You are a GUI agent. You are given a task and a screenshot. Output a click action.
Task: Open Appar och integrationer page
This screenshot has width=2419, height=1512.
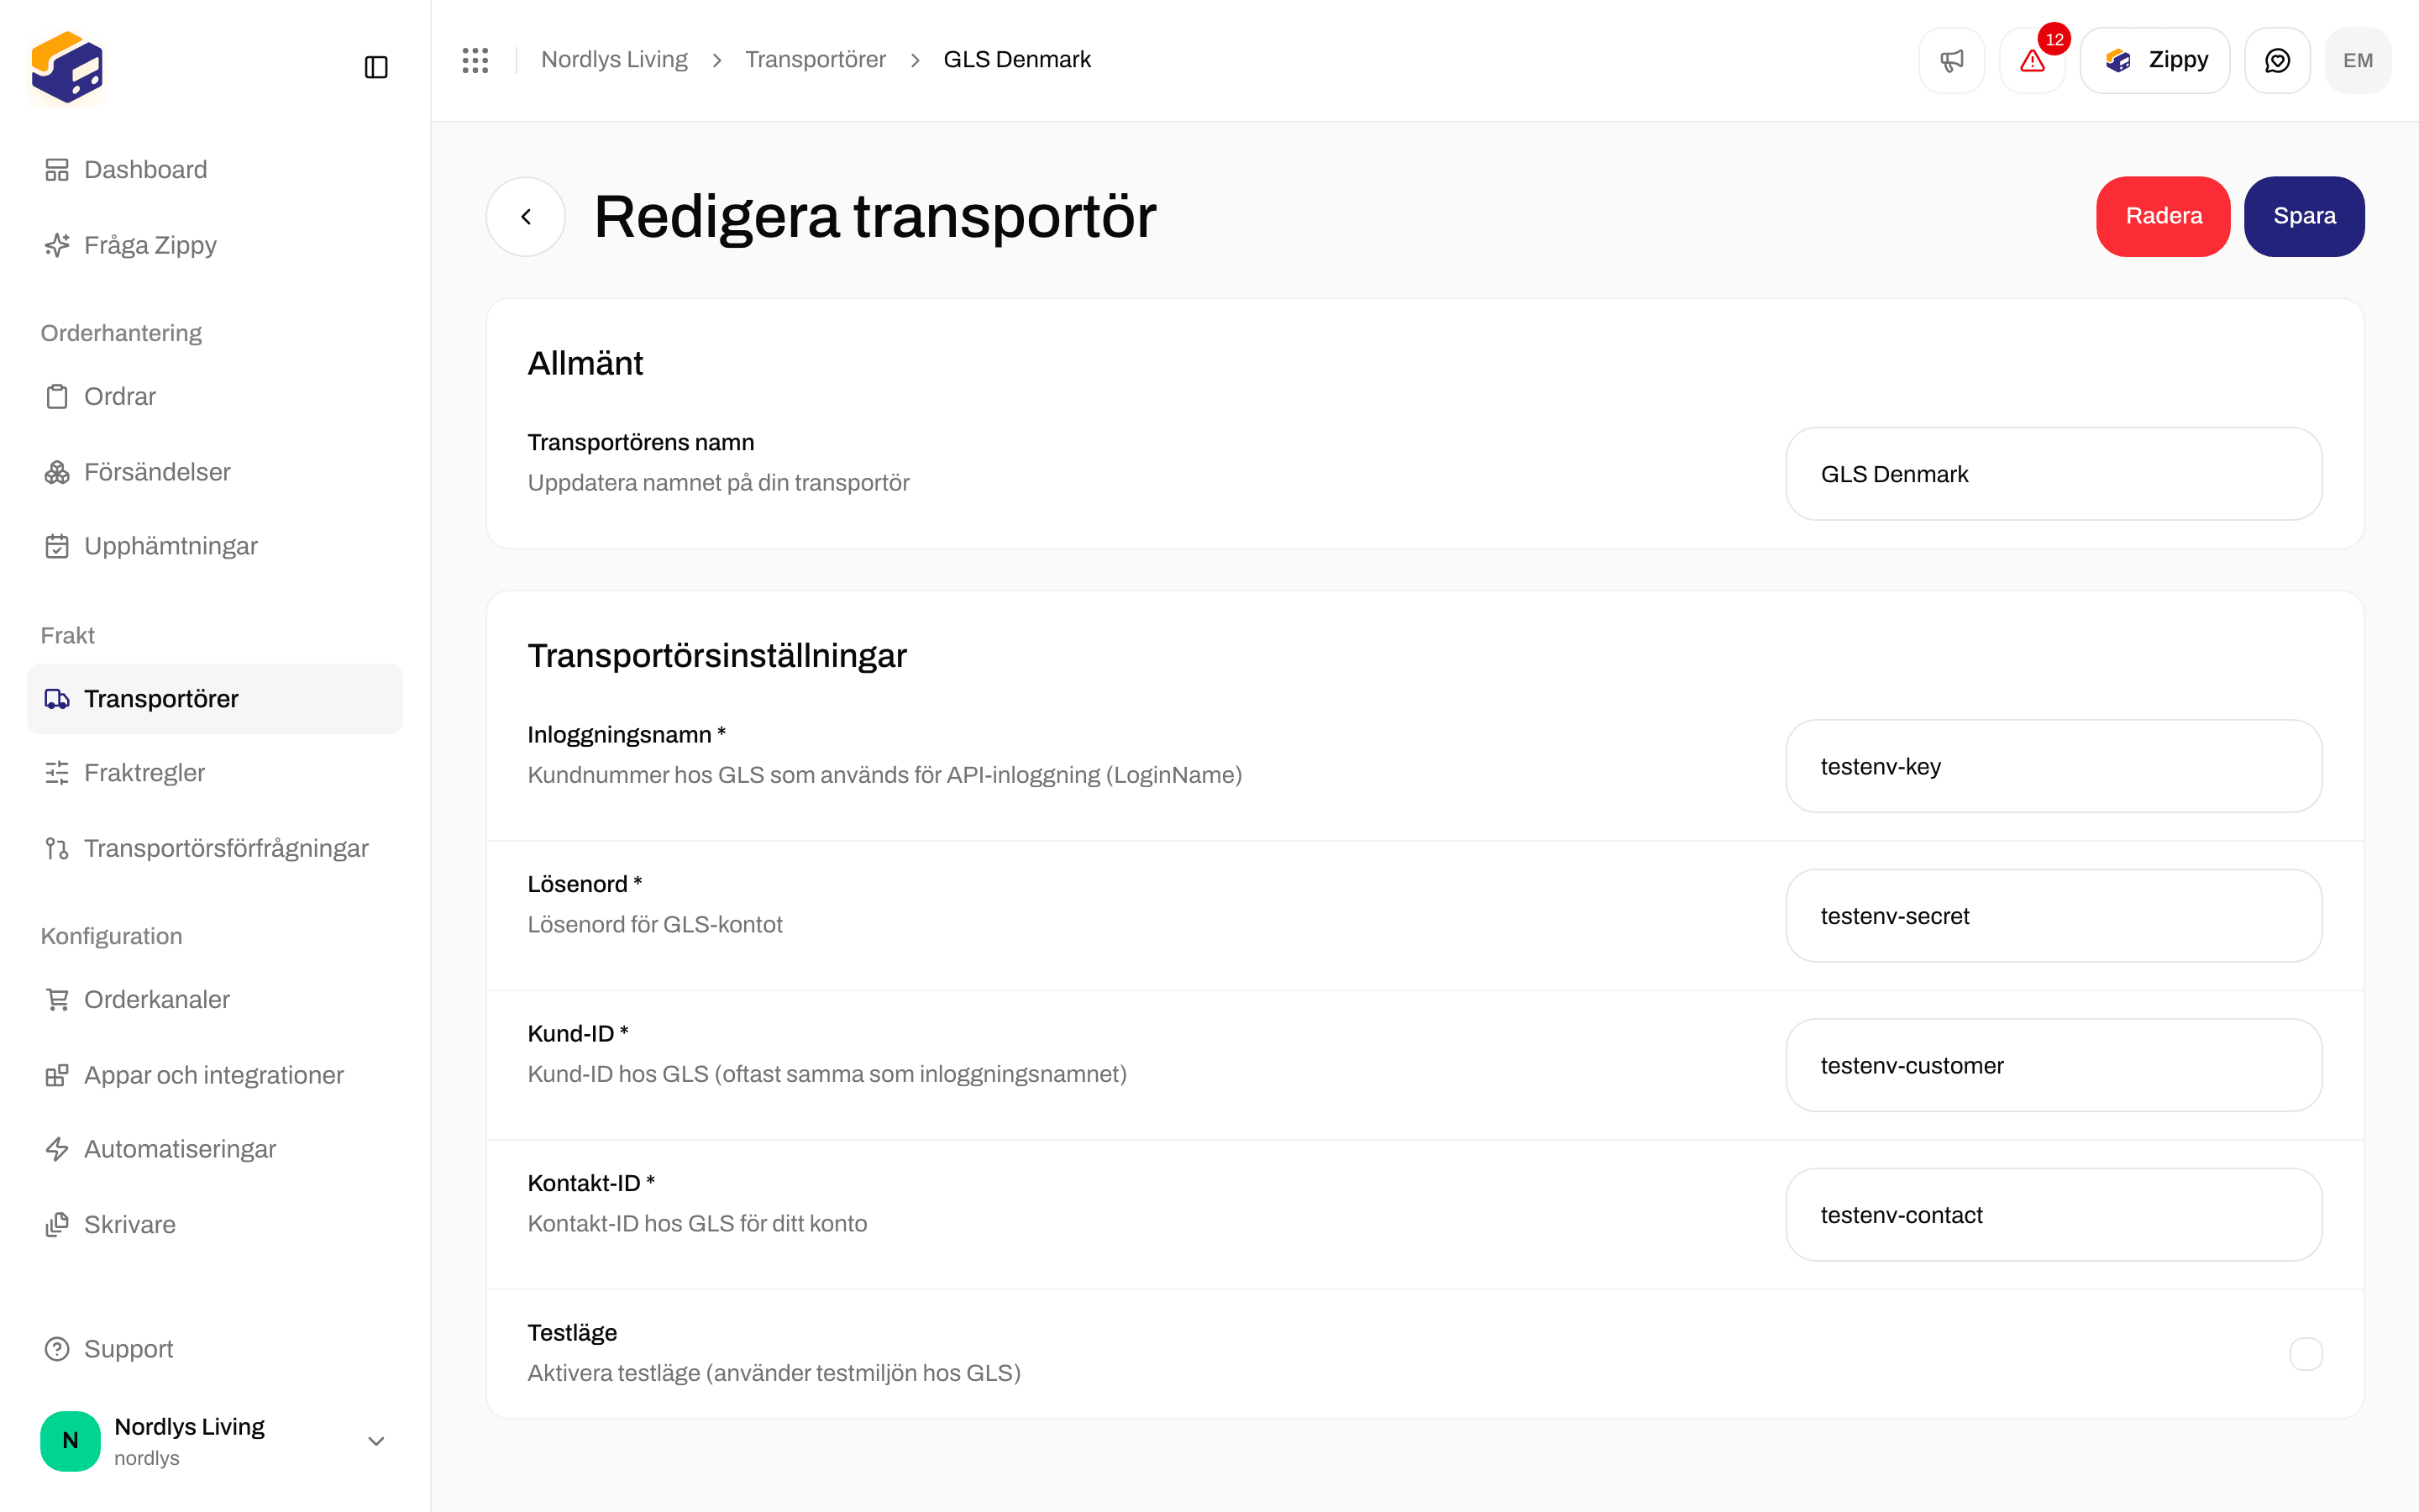click(214, 1075)
